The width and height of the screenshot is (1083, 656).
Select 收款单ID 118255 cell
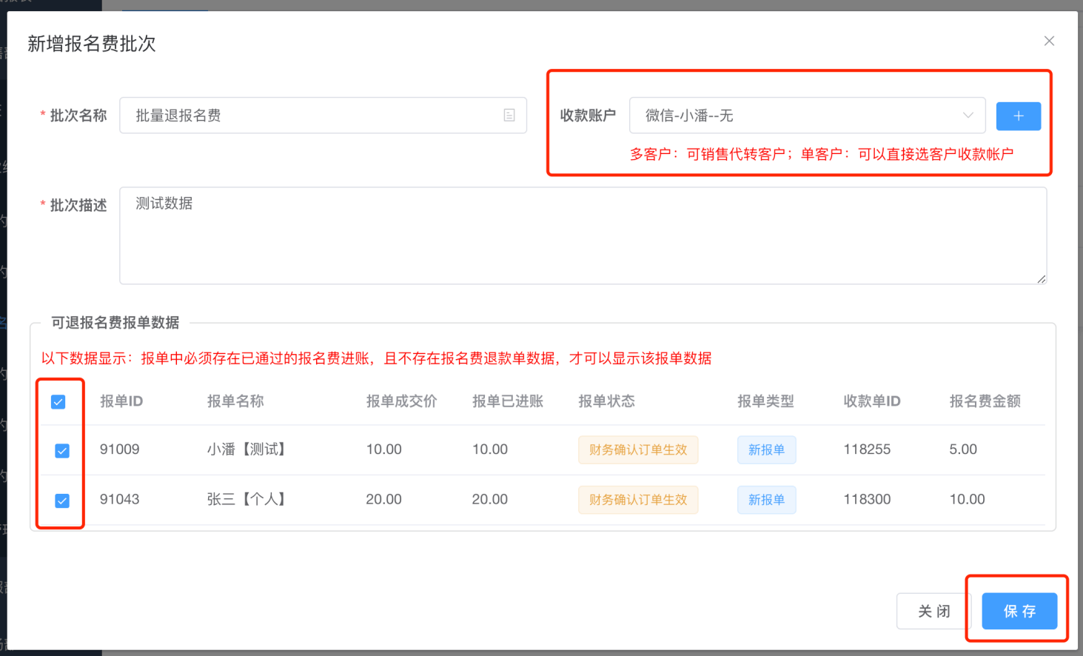pyautogui.click(x=867, y=449)
